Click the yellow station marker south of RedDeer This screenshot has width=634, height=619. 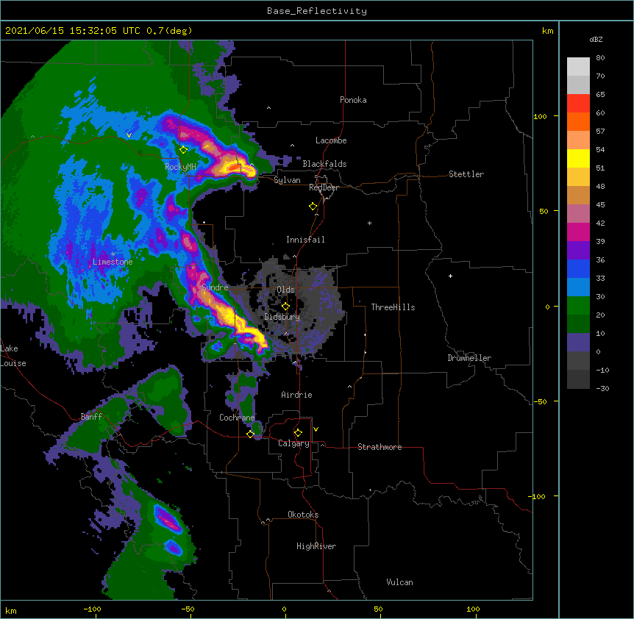click(313, 207)
